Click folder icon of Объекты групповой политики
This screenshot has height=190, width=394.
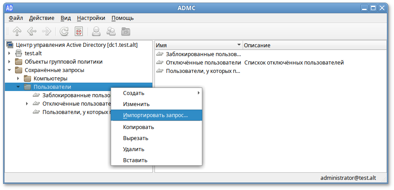coord(19,62)
